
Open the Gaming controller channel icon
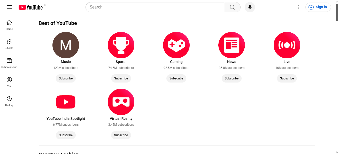click(x=176, y=45)
